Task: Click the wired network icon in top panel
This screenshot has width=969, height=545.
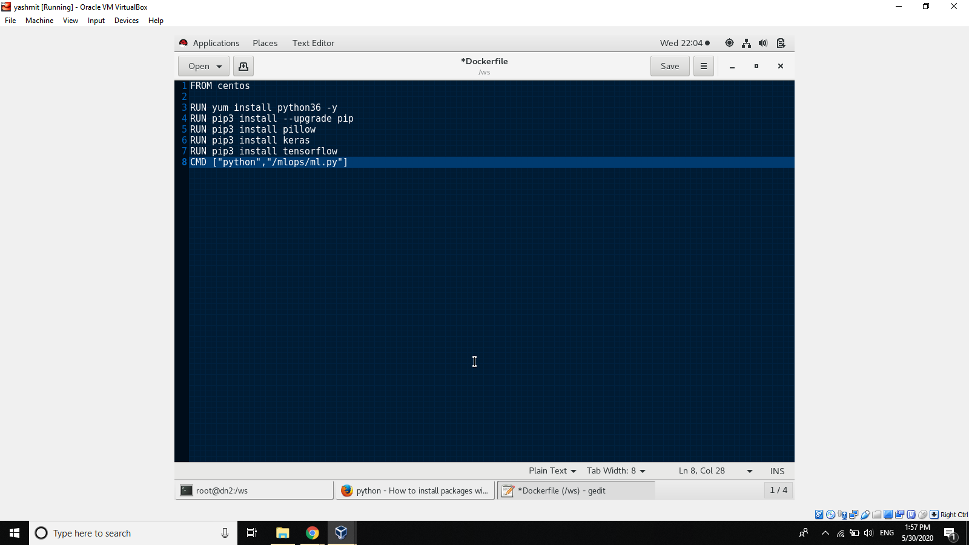Action: tap(747, 43)
